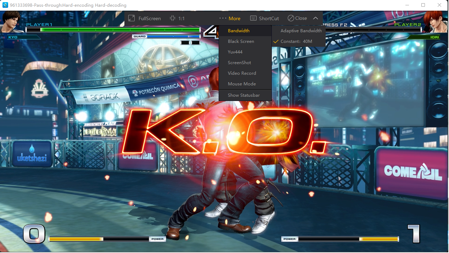
Task: Click the More label in the toolbar
Action: click(x=235, y=18)
